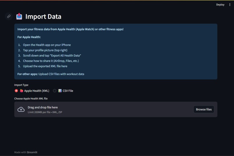Click the "Export All Health Data" instruction step
Image resolution: width=234 pixels, height=156 pixels.
pos(52,56)
